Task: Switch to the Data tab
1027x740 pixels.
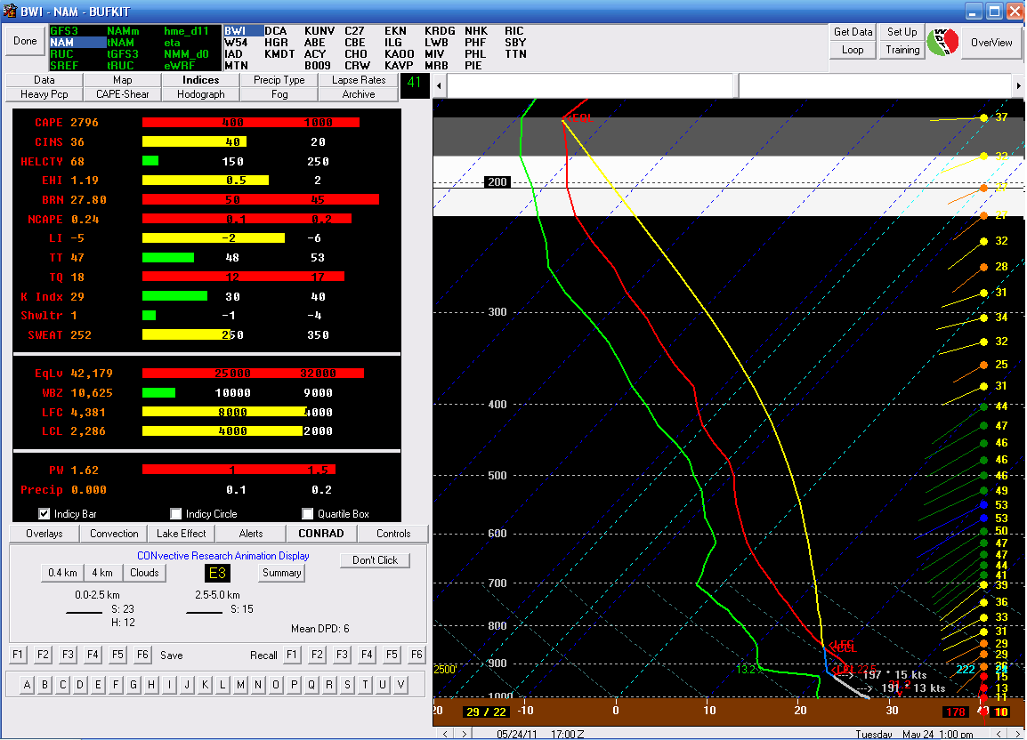Action: tap(44, 80)
